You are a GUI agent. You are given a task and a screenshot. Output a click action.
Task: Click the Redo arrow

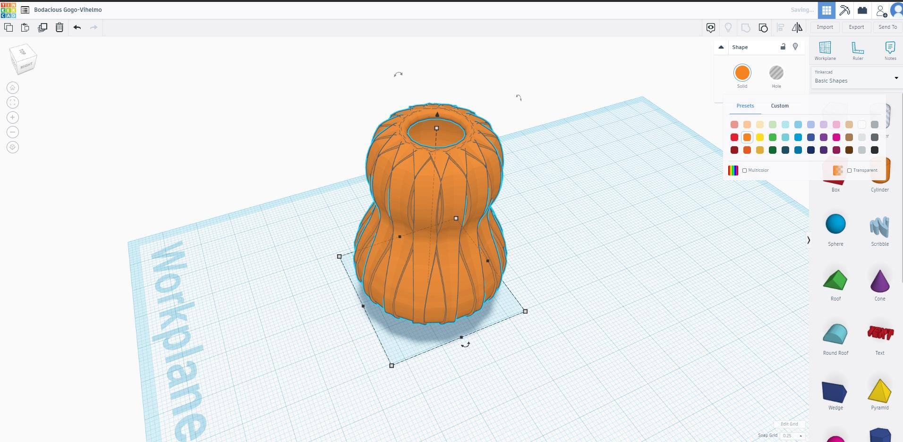pyautogui.click(x=94, y=27)
